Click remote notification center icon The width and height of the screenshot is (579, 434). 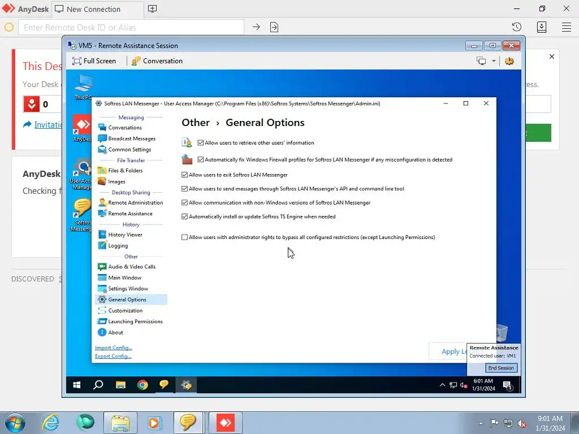point(508,385)
